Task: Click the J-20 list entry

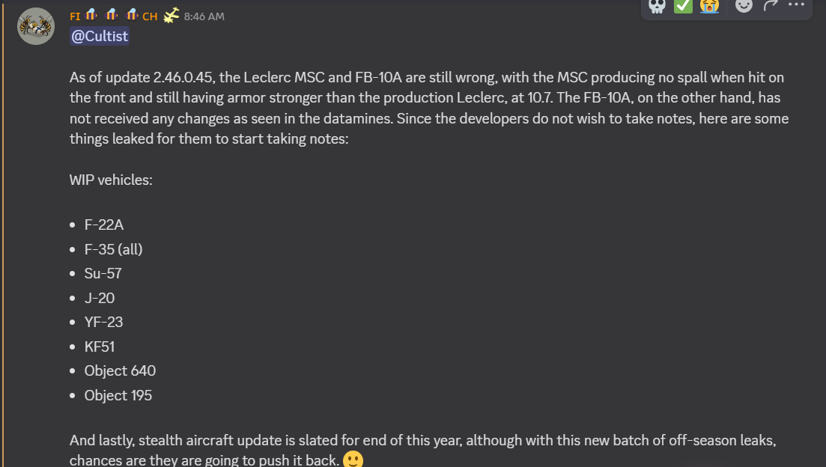Action: (x=99, y=298)
